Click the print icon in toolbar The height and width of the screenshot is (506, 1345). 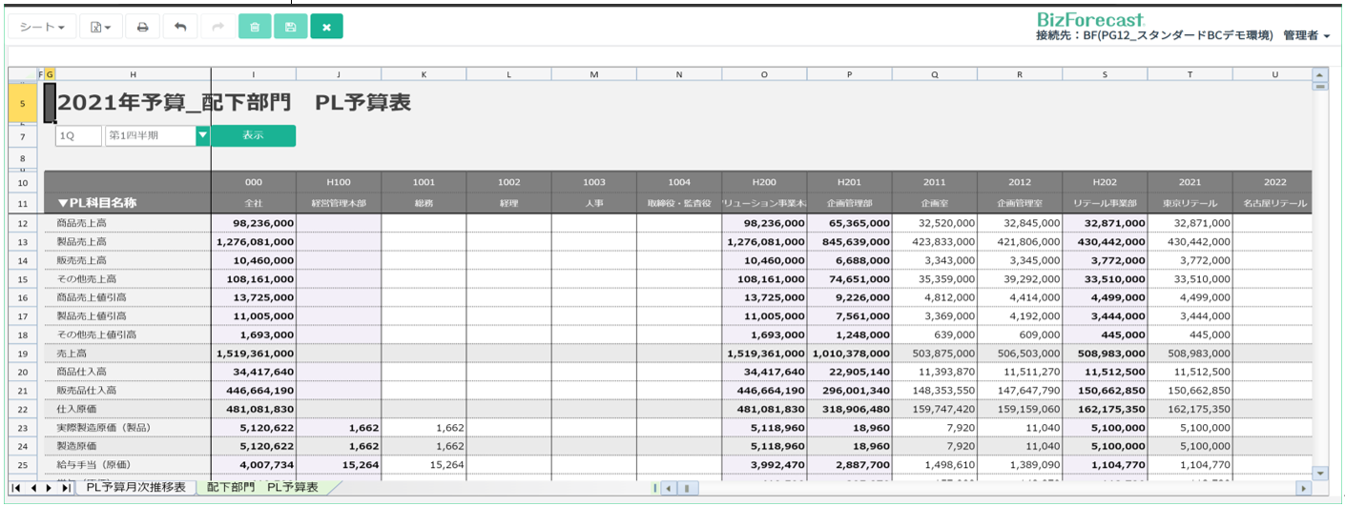point(142,27)
